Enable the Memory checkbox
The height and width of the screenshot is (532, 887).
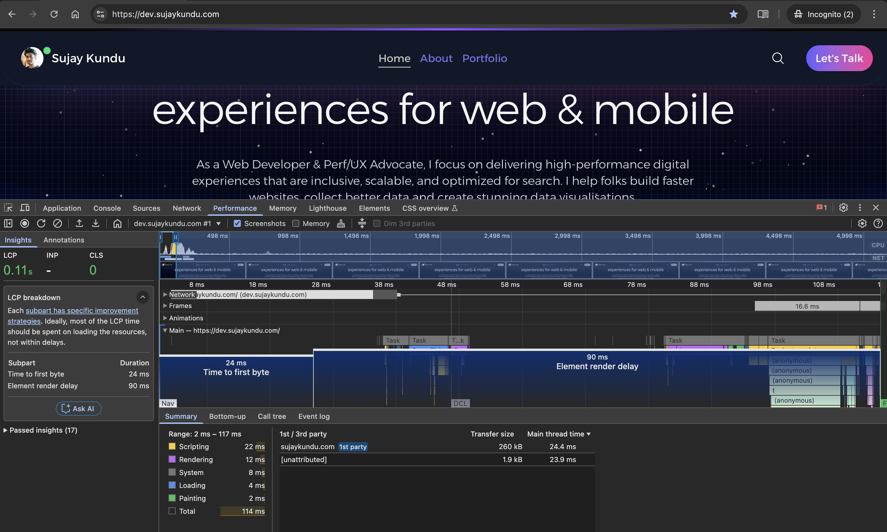295,223
